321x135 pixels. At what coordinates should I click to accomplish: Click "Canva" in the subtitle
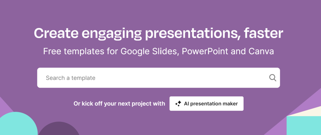263,51
